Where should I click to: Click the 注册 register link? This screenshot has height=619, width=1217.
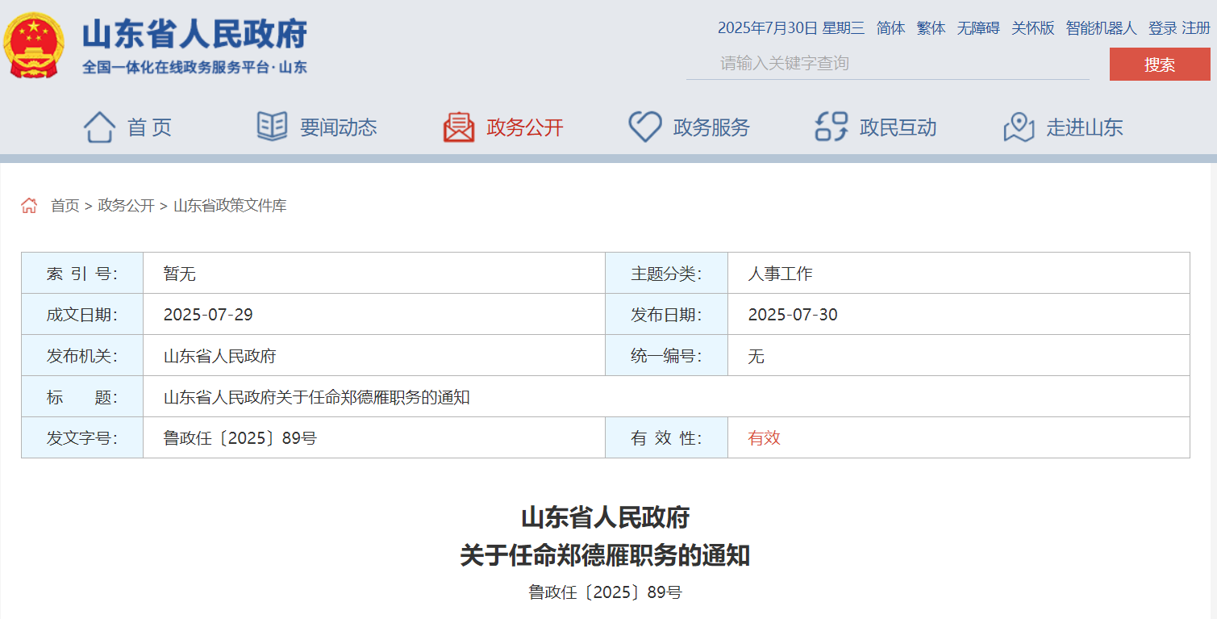(x=1196, y=28)
